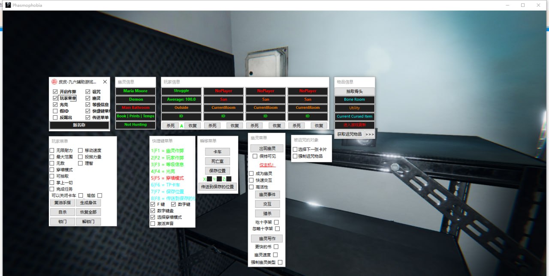Click the 新名称 button
Viewport: 549px width, 276px height.
(x=79, y=125)
